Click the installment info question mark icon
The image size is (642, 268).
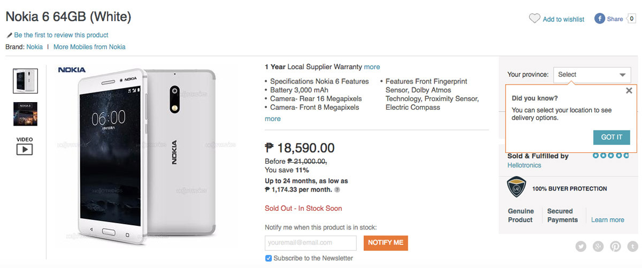click(337, 189)
